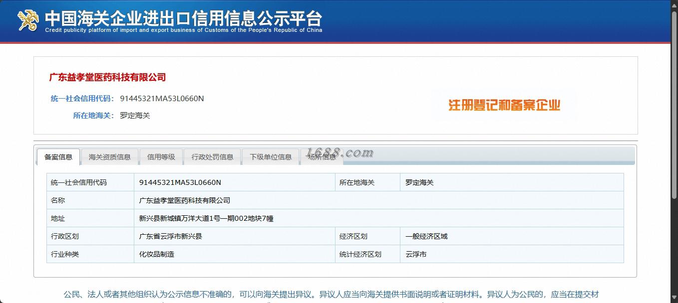Click 罗定海关 beside the header 所在地海关 label
The height and width of the screenshot is (303, 678).
(135, 116)
